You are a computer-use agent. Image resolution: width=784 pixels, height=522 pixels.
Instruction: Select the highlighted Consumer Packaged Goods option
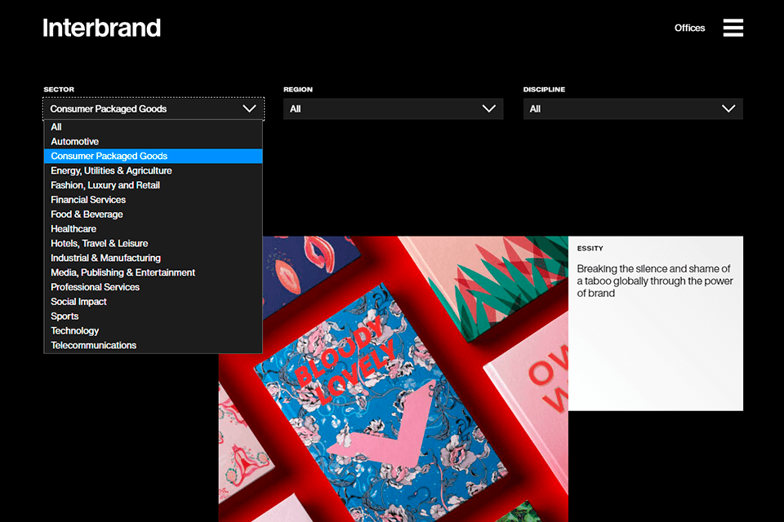click(153, 156)
